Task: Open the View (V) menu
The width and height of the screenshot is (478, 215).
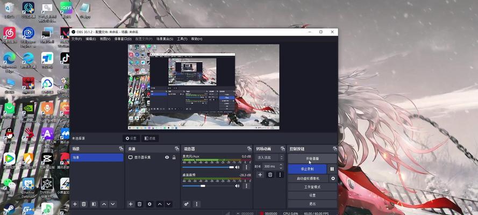Action: (105, 39)
